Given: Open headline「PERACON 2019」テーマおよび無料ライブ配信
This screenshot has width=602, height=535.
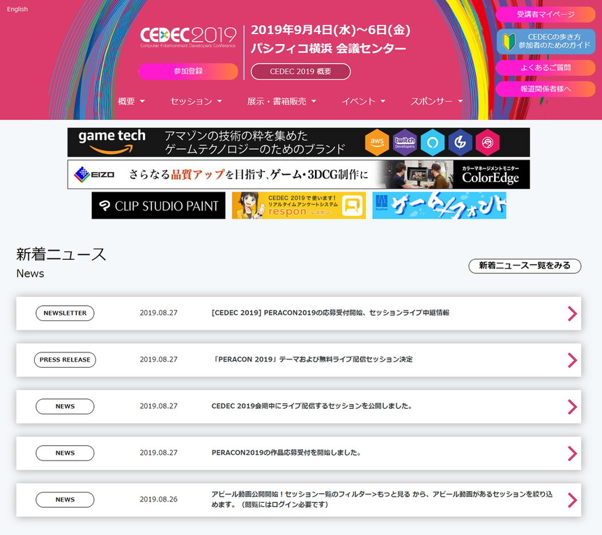Looking at the screenshot, I should point(312,359).
